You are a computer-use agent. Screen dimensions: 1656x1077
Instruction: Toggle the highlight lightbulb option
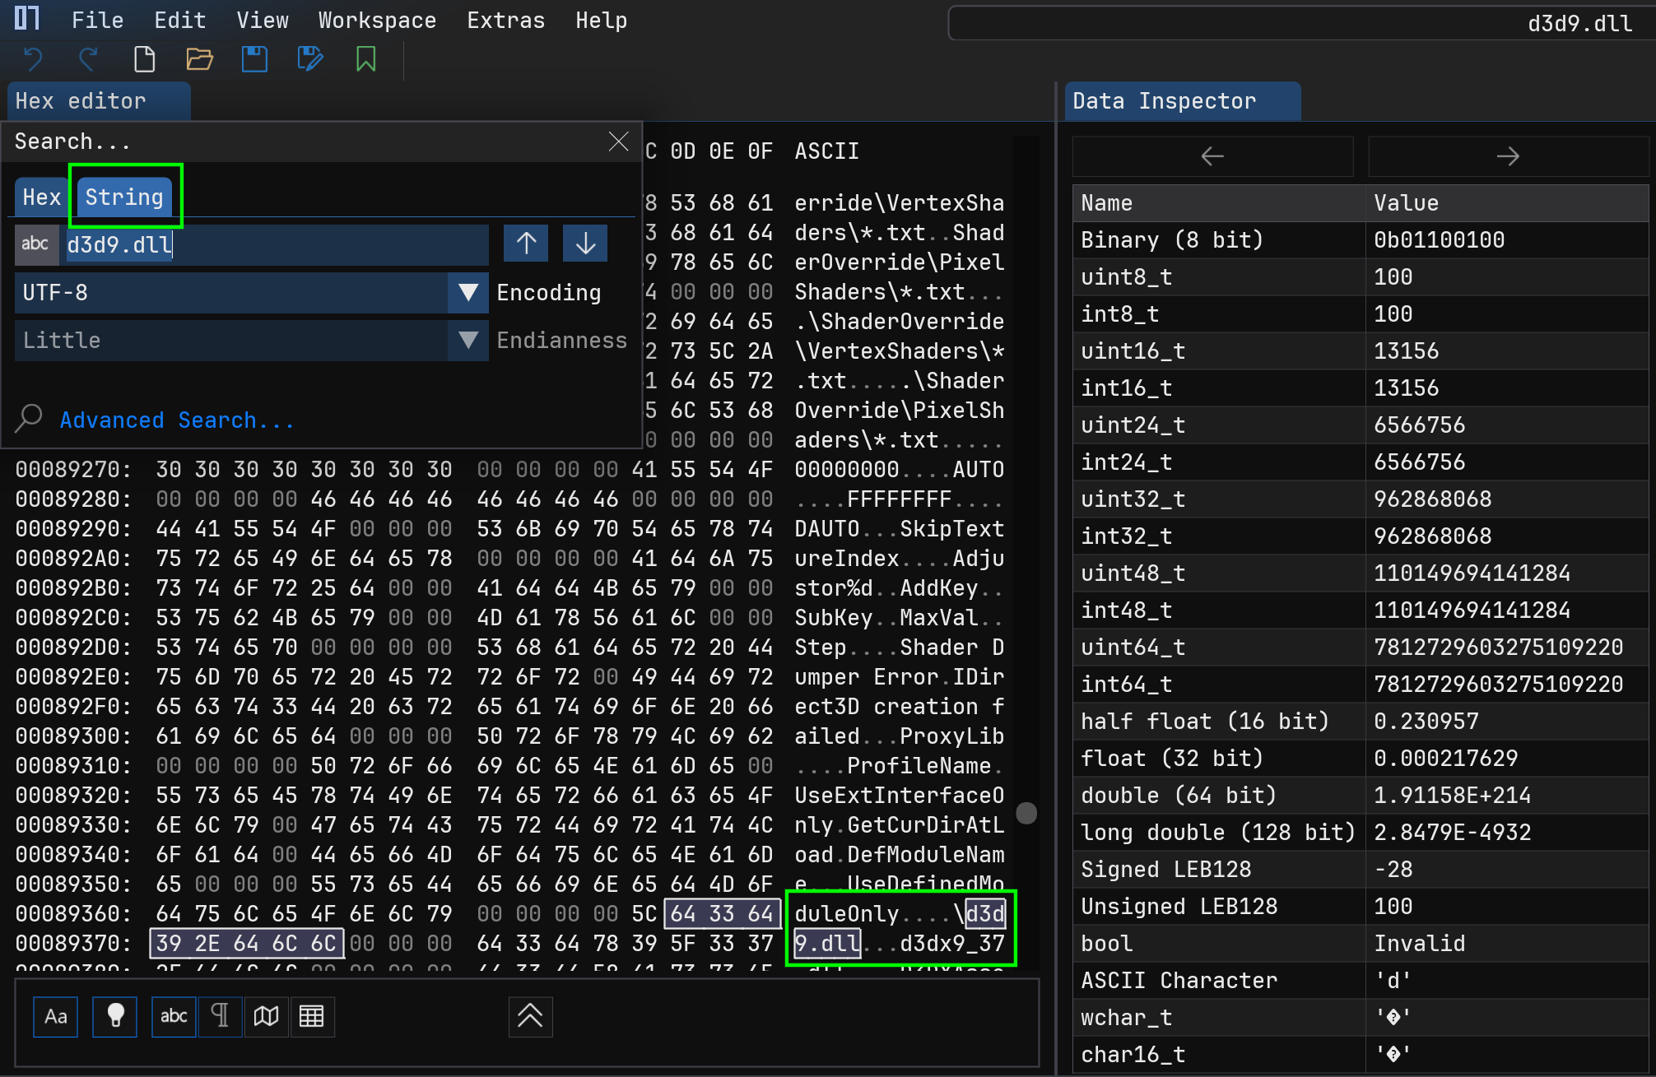tap(115, 1016)
